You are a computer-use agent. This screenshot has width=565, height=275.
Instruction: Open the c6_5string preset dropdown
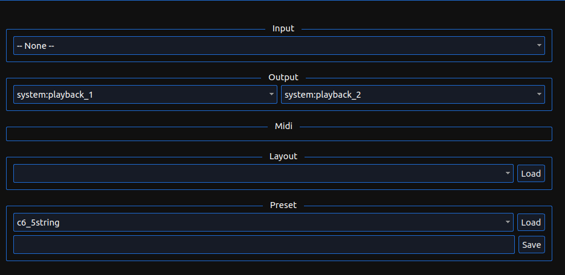pyautogui.click(x=263, y=223)
